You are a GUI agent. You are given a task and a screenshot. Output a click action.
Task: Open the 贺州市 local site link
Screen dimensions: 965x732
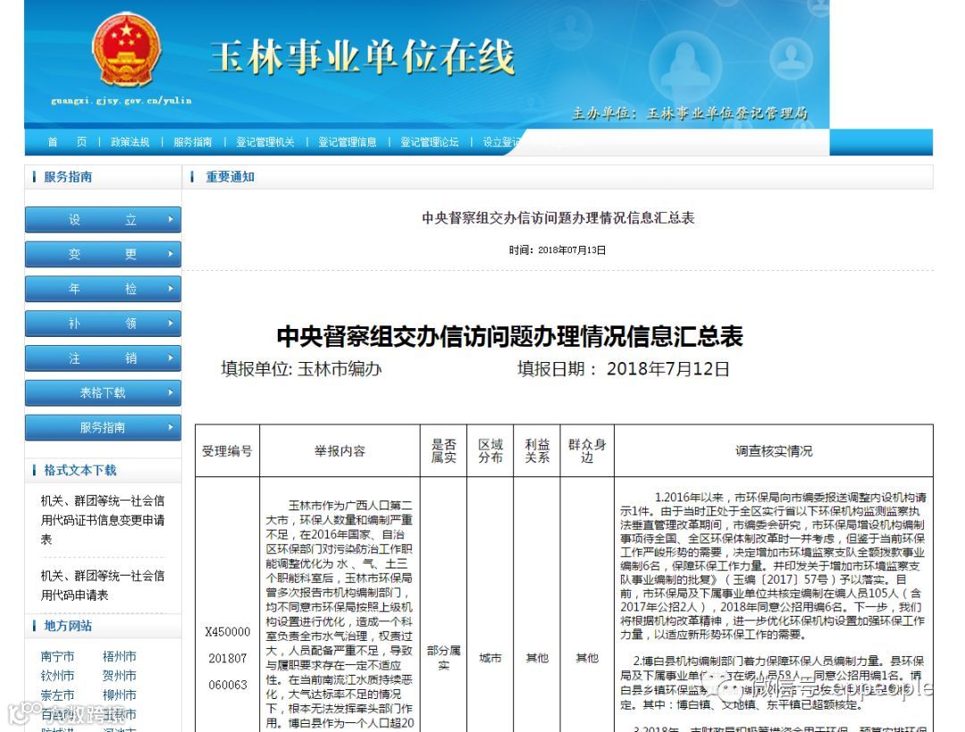tap(120, 676)
